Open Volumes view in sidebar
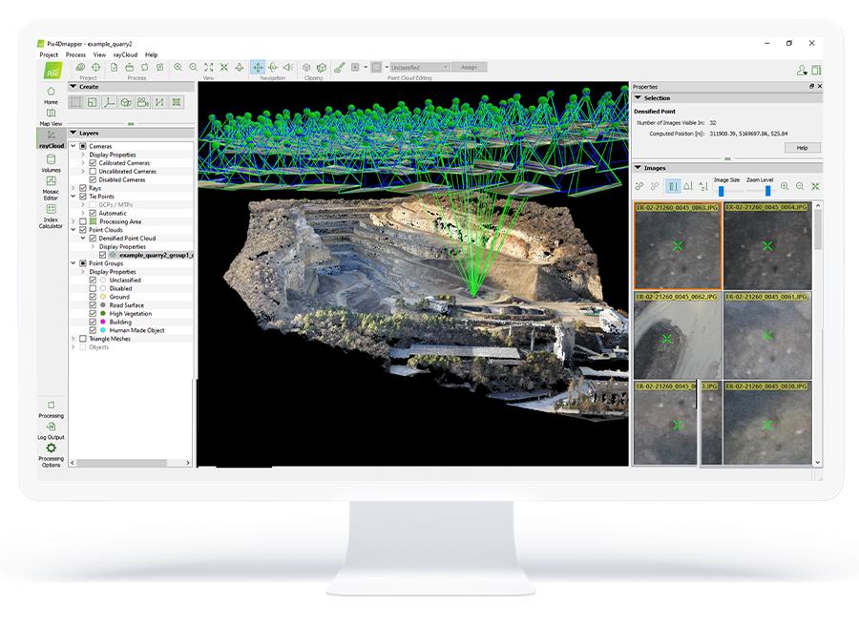Image resolution: width=859 pixels, height=626 pixels. click(51, 163)
